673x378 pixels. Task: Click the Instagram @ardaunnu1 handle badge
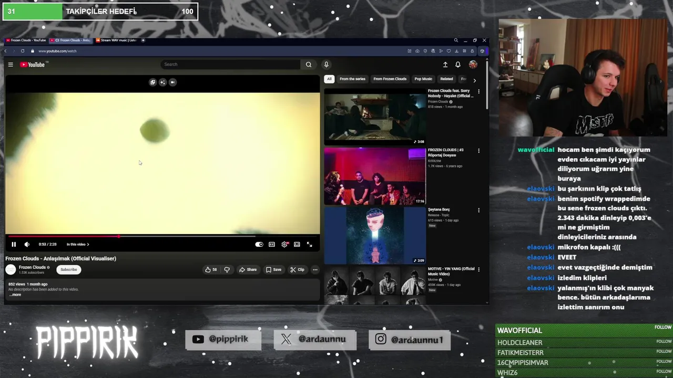[410, 339]
